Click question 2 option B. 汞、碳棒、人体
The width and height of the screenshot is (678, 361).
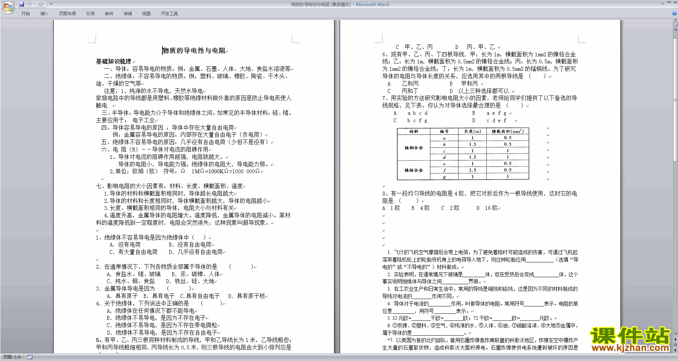pyautogui.click(x=196, y=274)
